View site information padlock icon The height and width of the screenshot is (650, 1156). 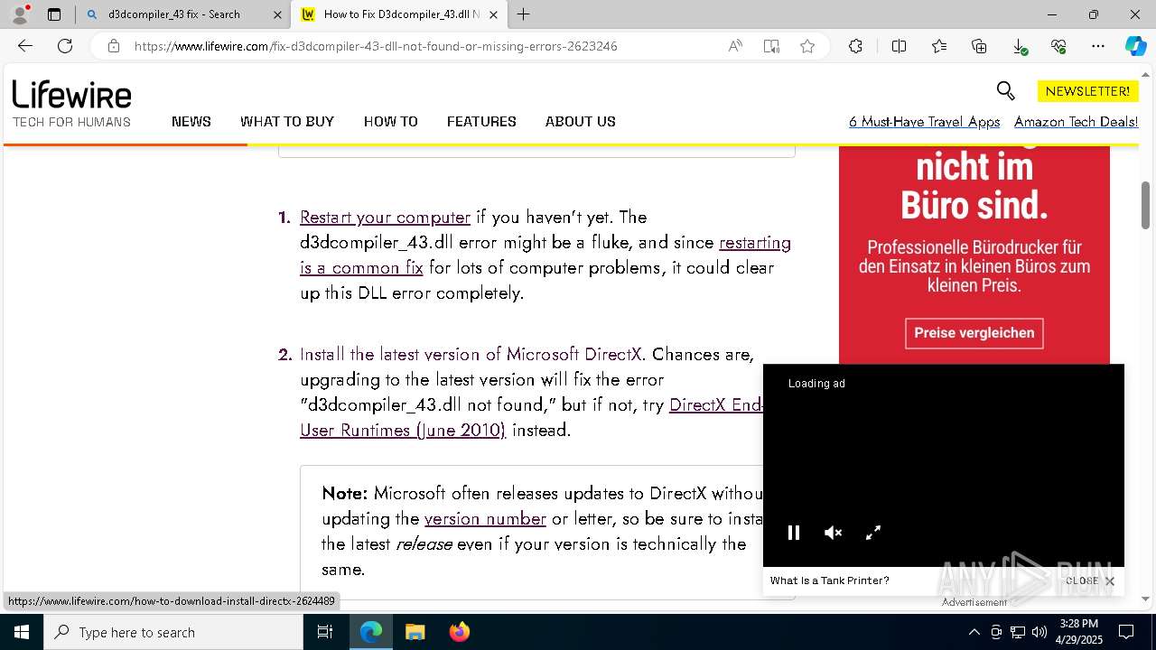pyautogui.click(x=114, y=46)
